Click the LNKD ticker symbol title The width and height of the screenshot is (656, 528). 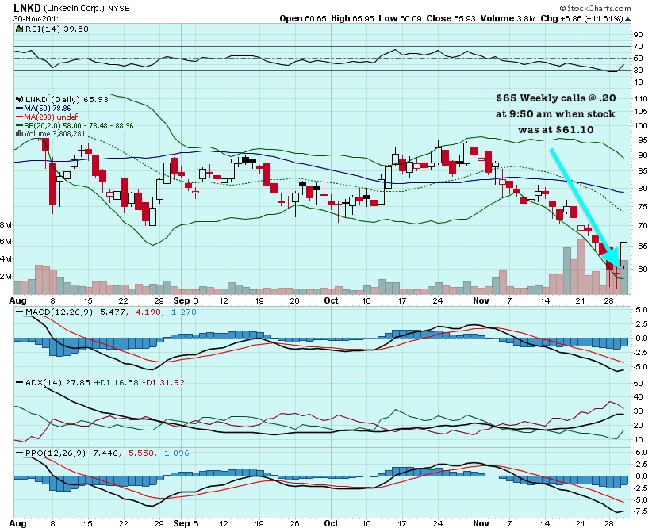[x=29, y=8]
